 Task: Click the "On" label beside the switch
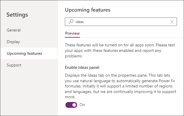tap(82, 105)
